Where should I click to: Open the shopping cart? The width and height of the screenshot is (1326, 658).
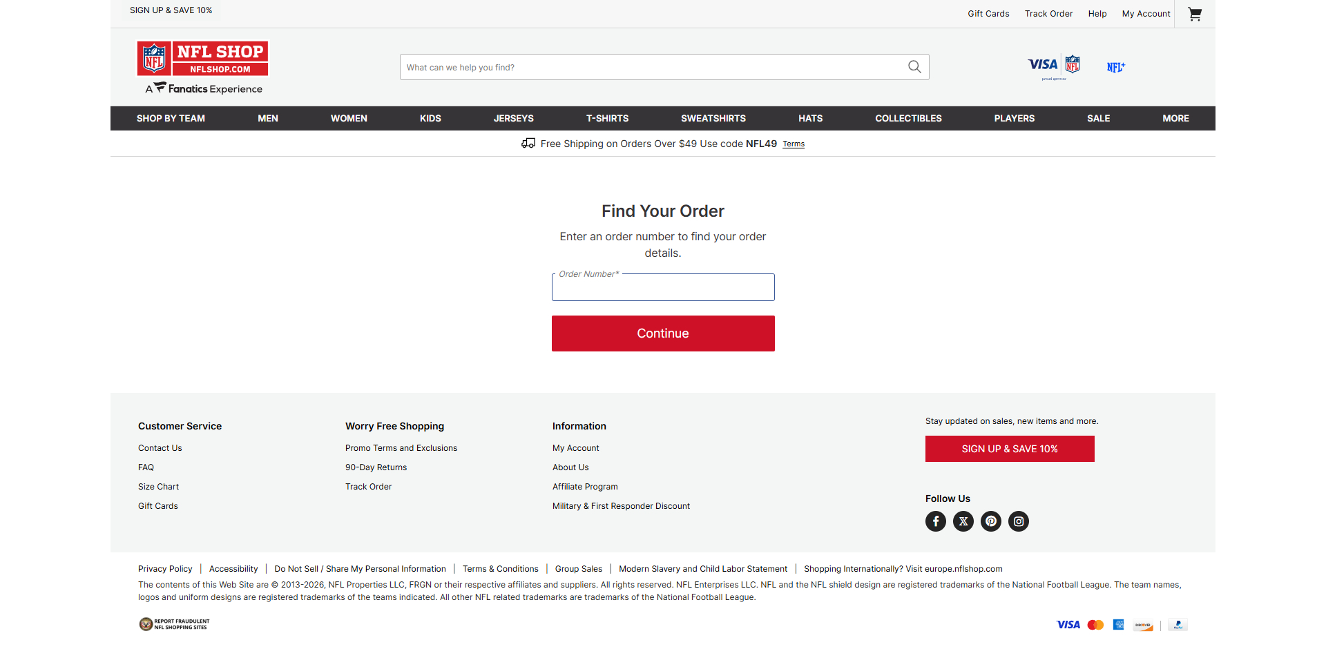[1195, 14]
